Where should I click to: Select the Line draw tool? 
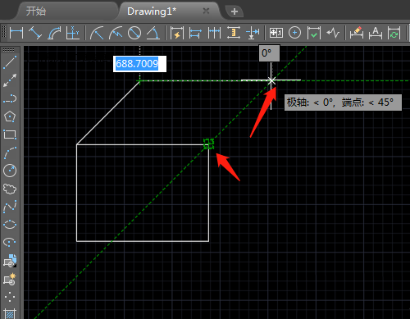point(10,62)
